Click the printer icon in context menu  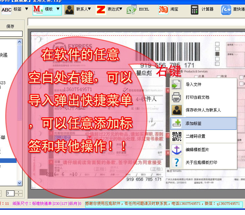[176, 97]
